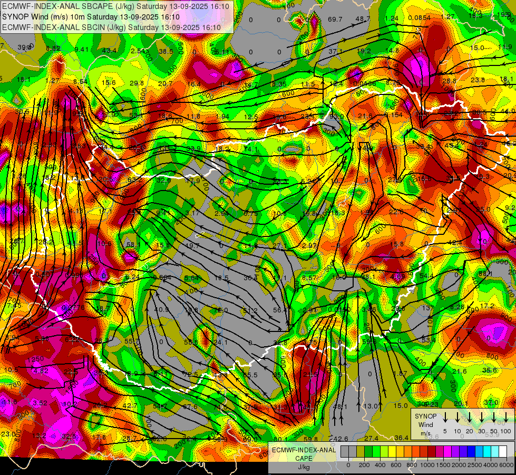Click the 2000 tick label on CAPE scale

point(459,465)
